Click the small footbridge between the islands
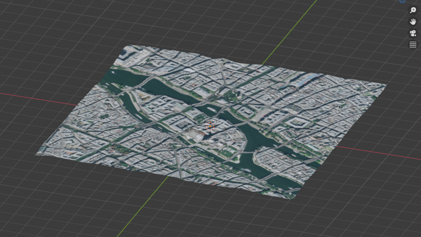The height and width of the screenshot is (237, 421). point(247,152)
